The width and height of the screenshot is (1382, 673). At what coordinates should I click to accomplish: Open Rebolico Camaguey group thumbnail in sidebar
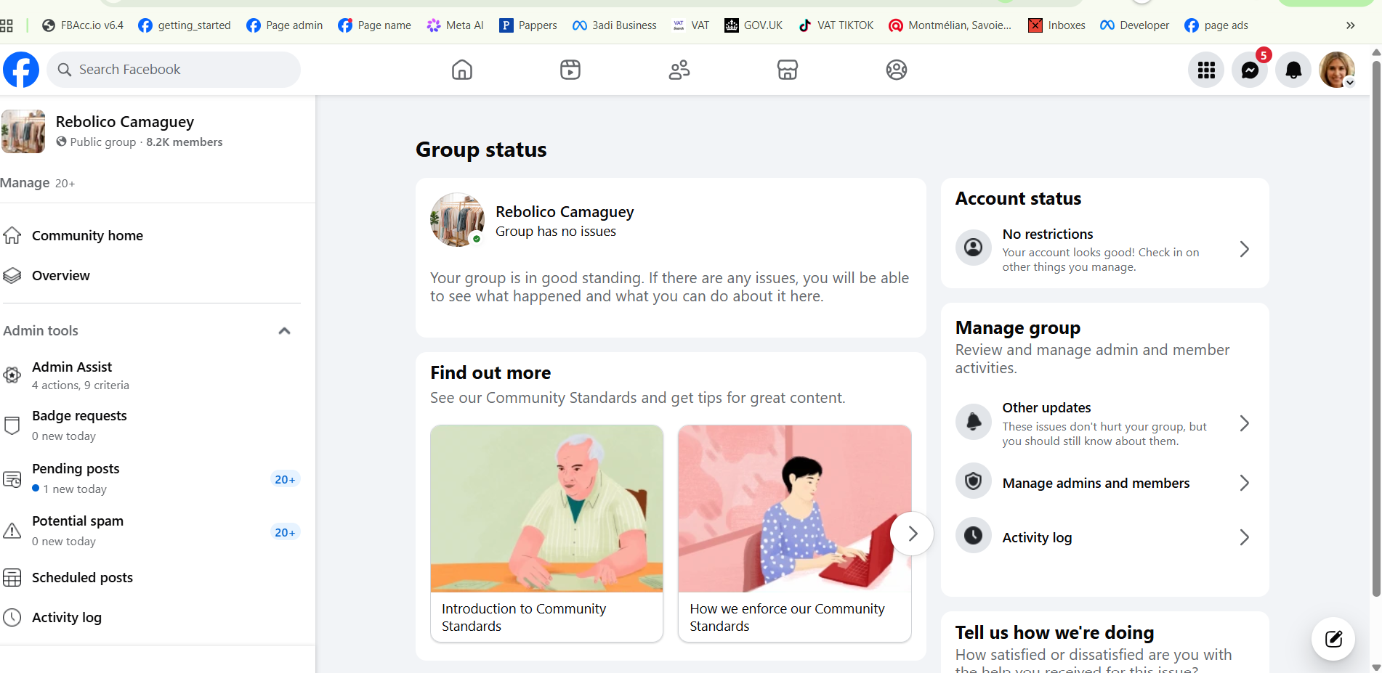[x=23, y=131]
